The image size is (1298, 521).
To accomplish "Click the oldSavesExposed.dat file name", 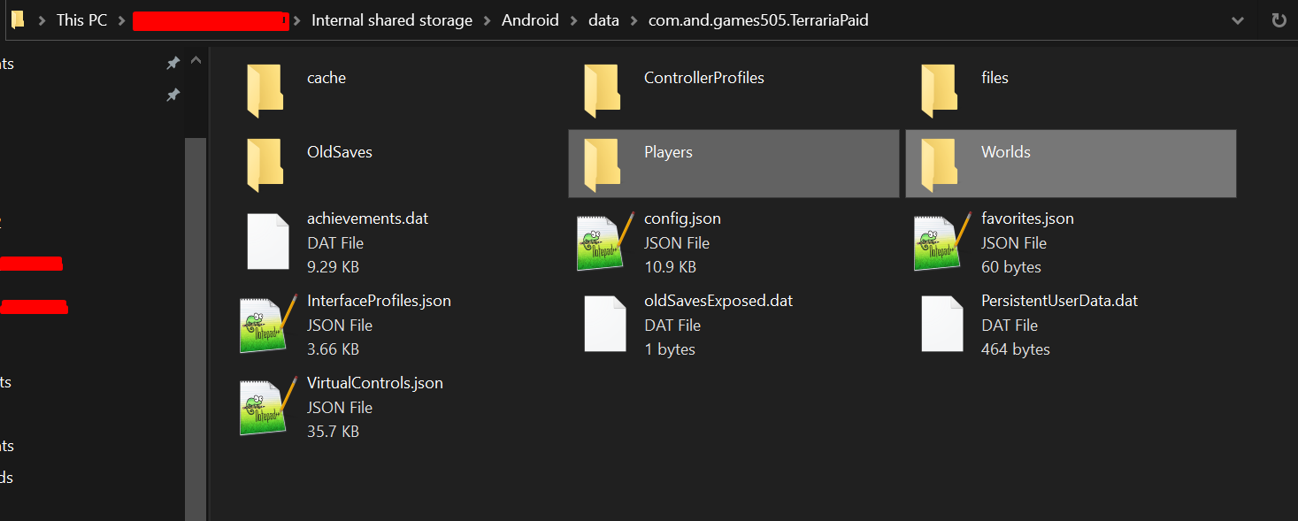I will (x=718, y=301).
